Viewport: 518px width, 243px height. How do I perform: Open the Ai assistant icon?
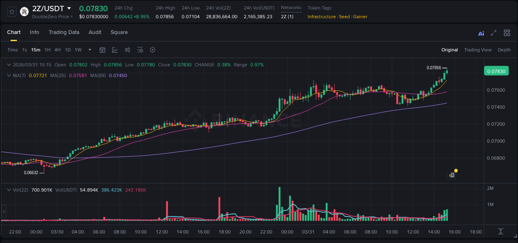481,33
